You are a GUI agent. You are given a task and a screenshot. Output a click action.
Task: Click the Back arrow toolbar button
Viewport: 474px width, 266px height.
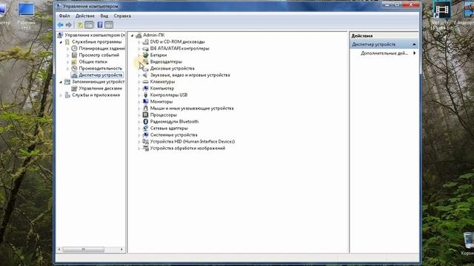(x=61, y=25)
